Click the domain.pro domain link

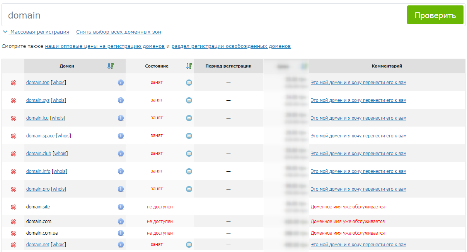coord(38,189)
